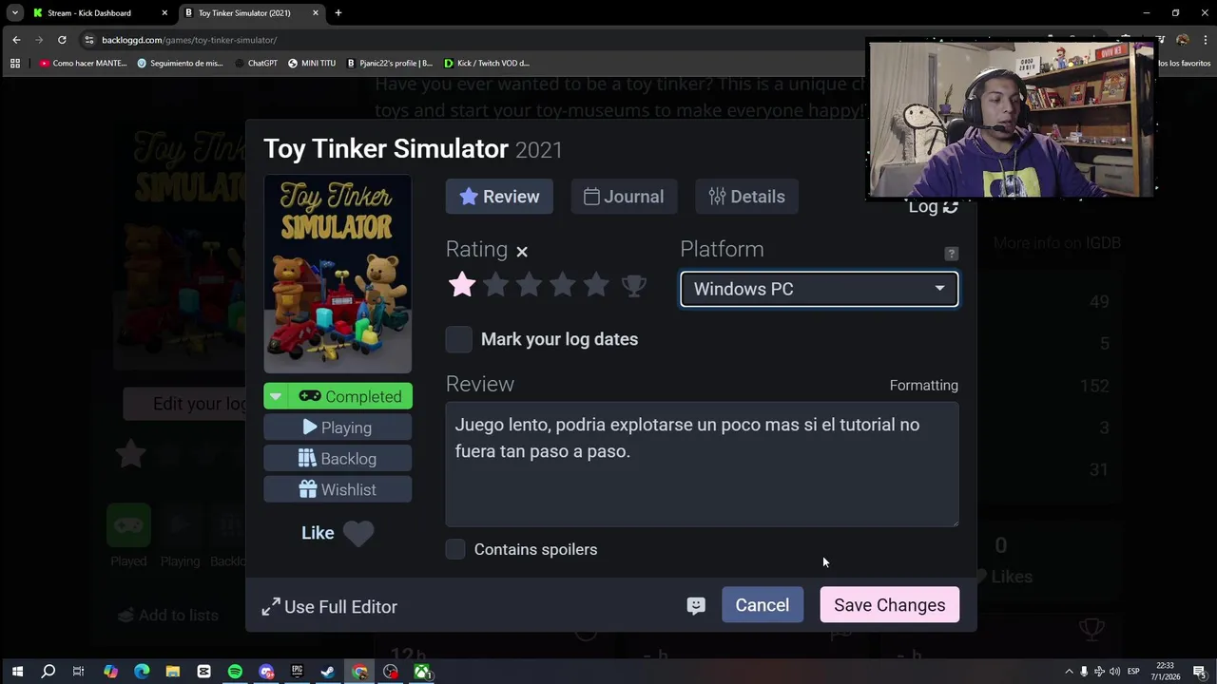The width and height of the screenshot is (1217, 684).
Task: Tick the Contains spoilers checkbox
Action: (x=455, y=549)
